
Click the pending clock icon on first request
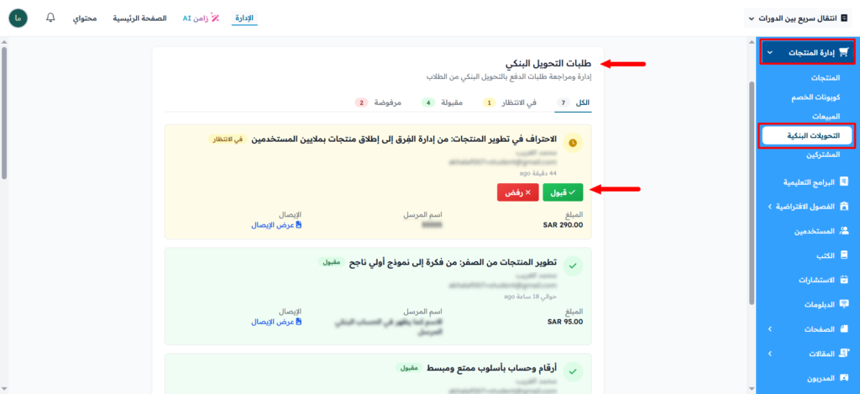[573, 144]
